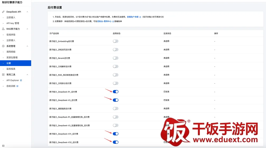
Task: Open the 调用明细 page
Action: coord(11,52)
